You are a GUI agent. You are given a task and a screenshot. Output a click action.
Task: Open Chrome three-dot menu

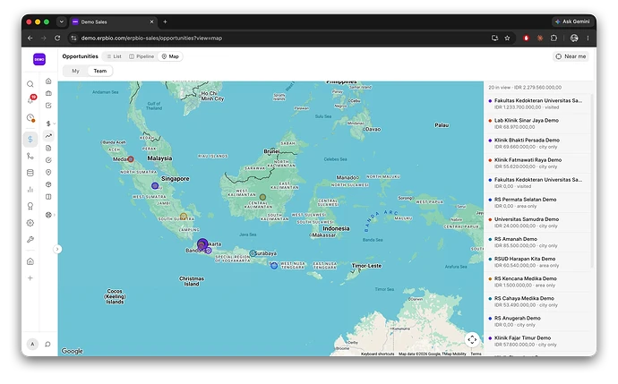click(x=588, y=38)
